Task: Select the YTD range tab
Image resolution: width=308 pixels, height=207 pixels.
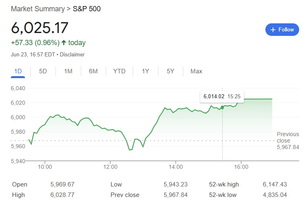Action: 119,71
